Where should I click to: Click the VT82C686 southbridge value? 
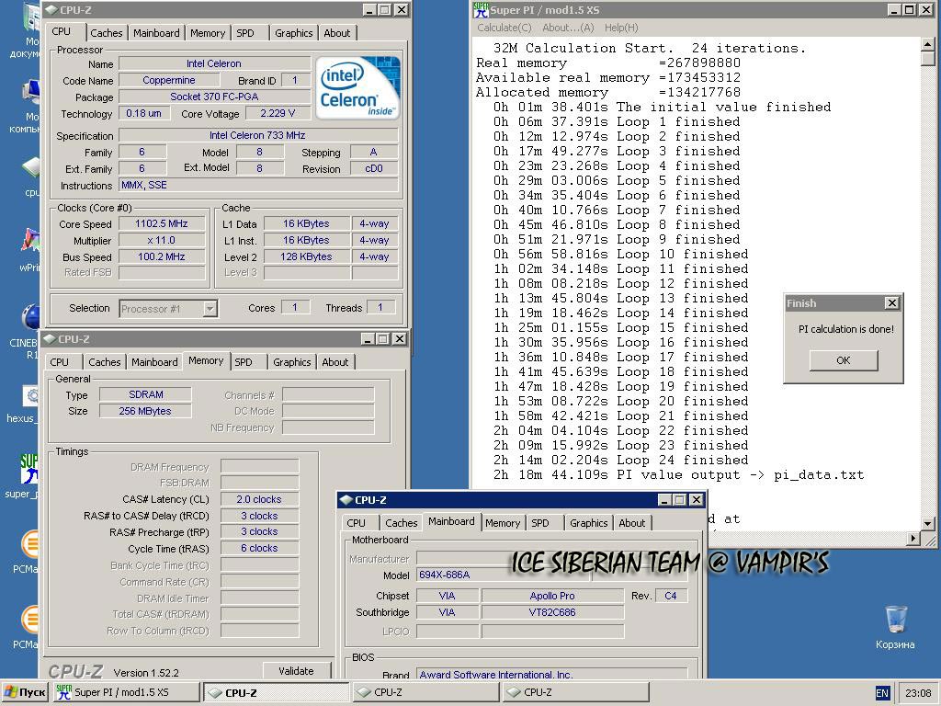point(552,612)
